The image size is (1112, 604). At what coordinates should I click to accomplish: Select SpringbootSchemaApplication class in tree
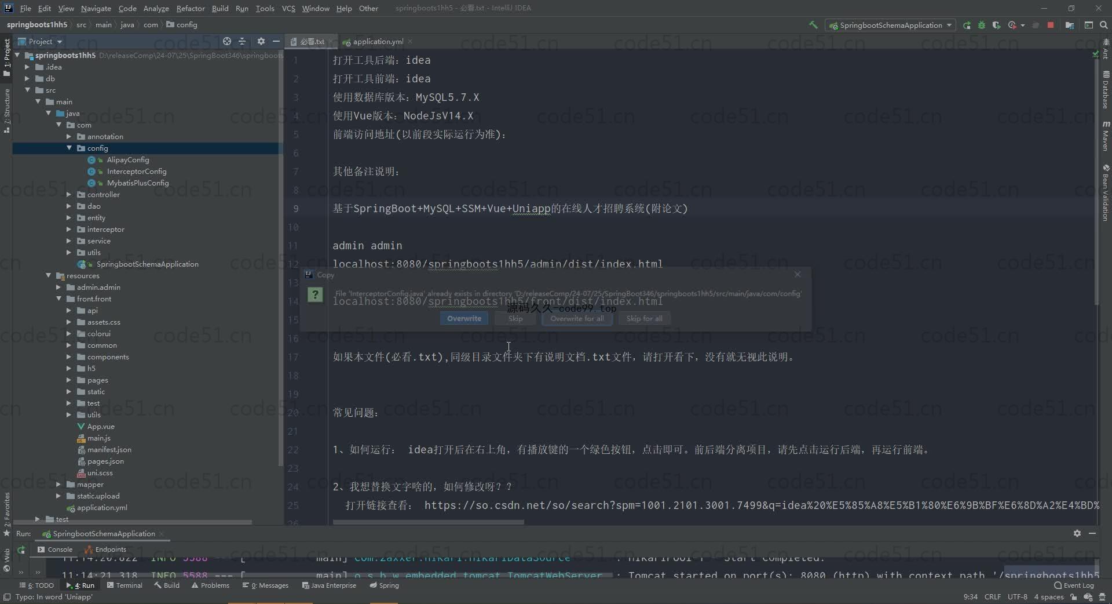click(x=147, y=264)
